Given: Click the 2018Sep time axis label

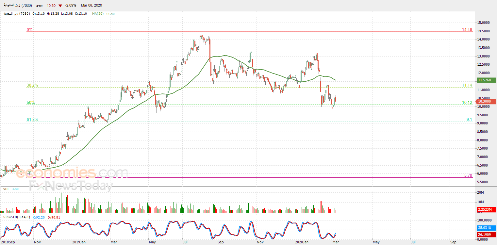Looking at the screenshot, I should (7, 242).
